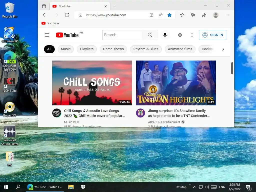Select the Microsoft Edge Dev desktop icon
Screen dimensions: 256x192
point(10,61)
